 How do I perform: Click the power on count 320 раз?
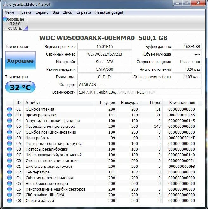coord(187,69)
